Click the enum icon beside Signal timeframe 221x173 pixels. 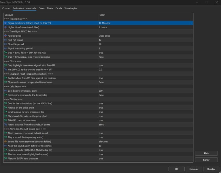(x=5, y=23)
